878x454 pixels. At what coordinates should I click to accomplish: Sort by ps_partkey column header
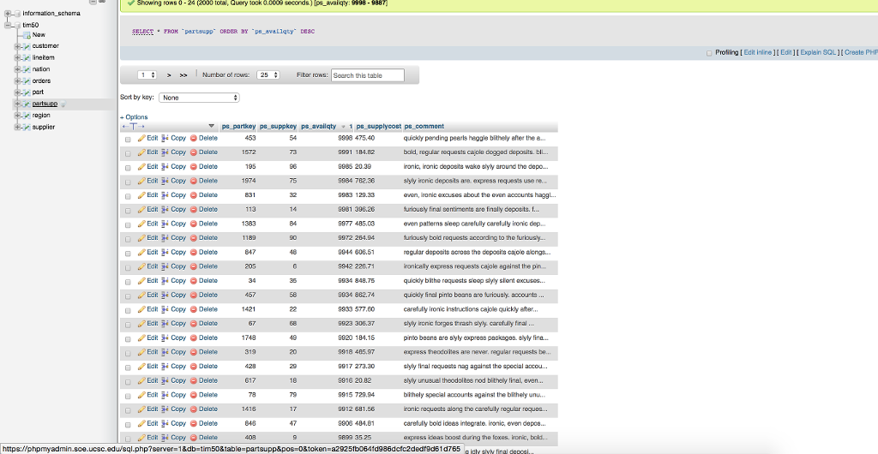[x=238, y=127]
